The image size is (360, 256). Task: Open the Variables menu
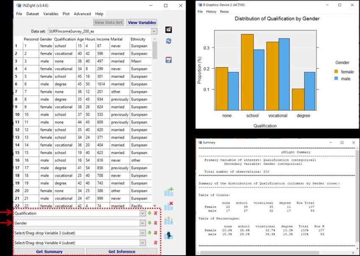coord(51,14)
